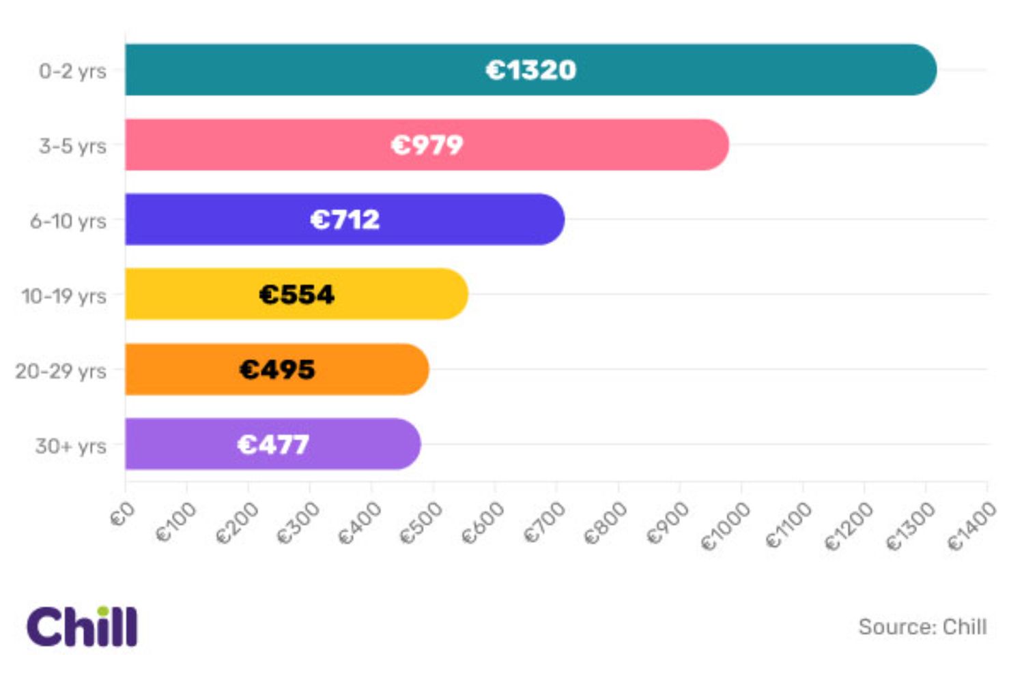This screenshot has height=682, width=1024.
Task: Click the €0 axis tick label
Action: click(122, 516)
